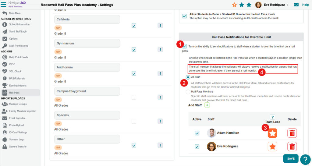Image resolution: width=312 pixels, height=166 pixels.
Task: Click green plus icon to Add Staff
Action: click(207, 105)
